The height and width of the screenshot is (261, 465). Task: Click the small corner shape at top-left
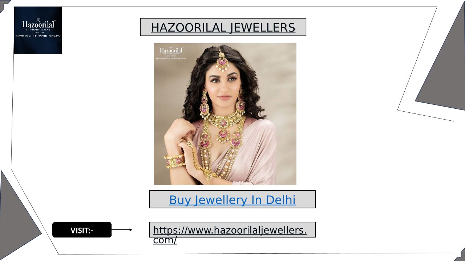click(4, 4)
